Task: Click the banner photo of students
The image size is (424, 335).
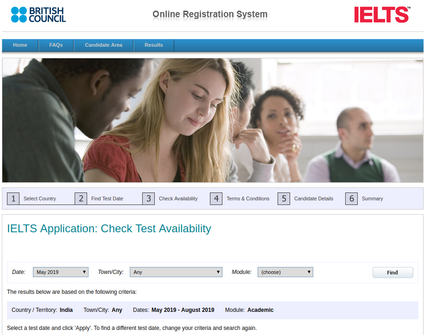Action: click(x=212, y=120)
